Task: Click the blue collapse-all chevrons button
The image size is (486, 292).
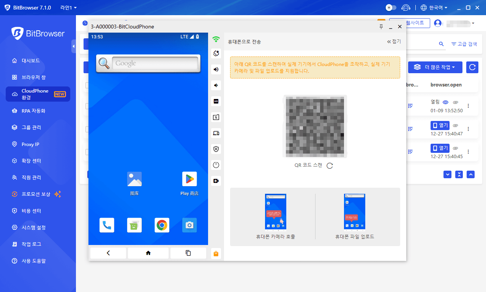Action: click(459, 174)
